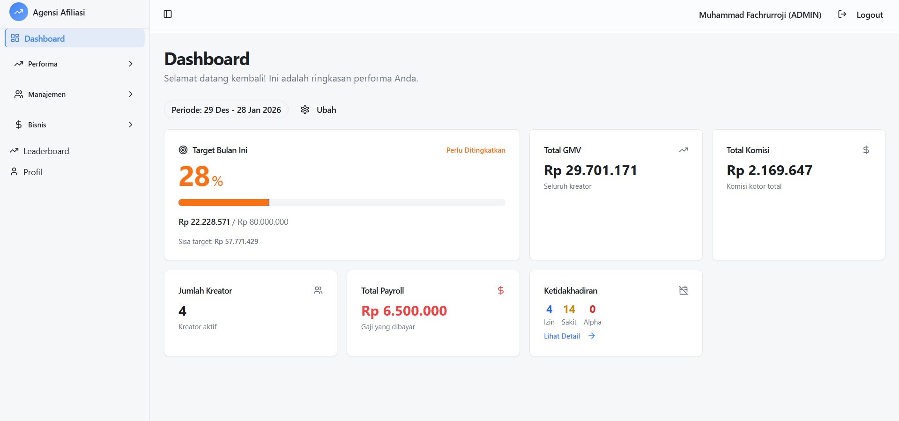Click the Manajemen users icon
This screenshot has width=899, height=421.
click(x=19, y=94)
